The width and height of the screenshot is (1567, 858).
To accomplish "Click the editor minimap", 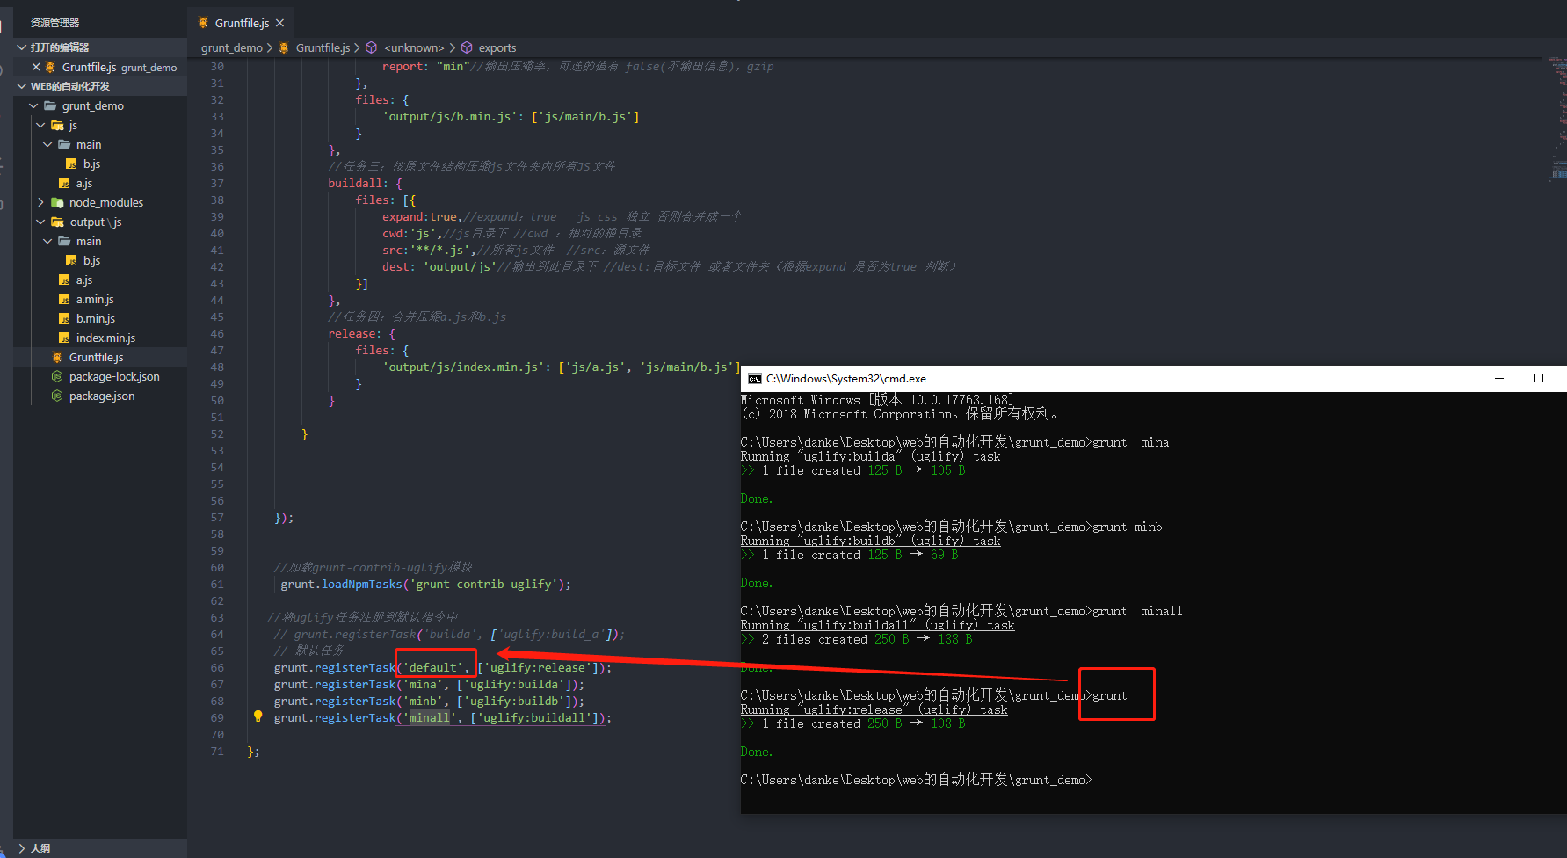I will pos(1557,119).
